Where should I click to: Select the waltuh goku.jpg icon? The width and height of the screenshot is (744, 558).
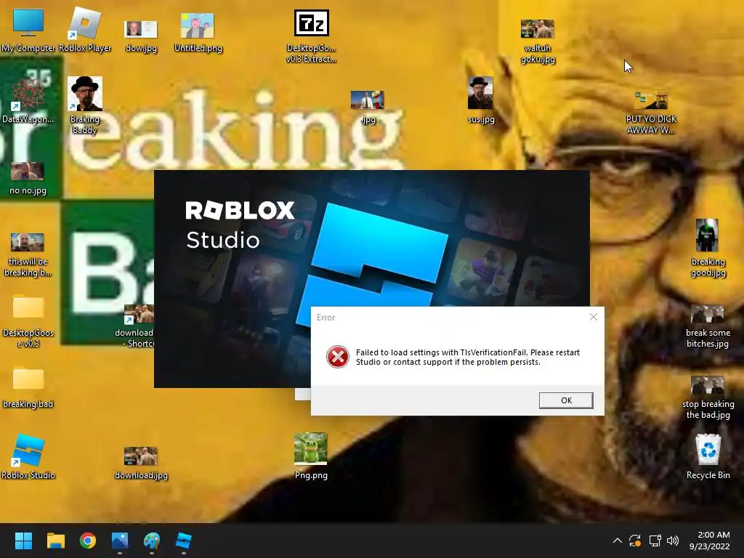coord(538,41)
